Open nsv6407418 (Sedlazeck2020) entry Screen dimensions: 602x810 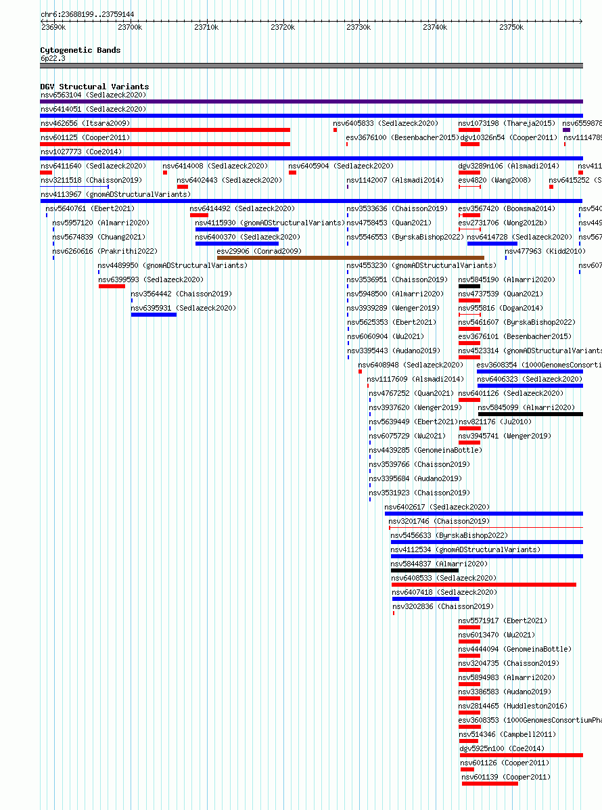(x=444, y=592)
